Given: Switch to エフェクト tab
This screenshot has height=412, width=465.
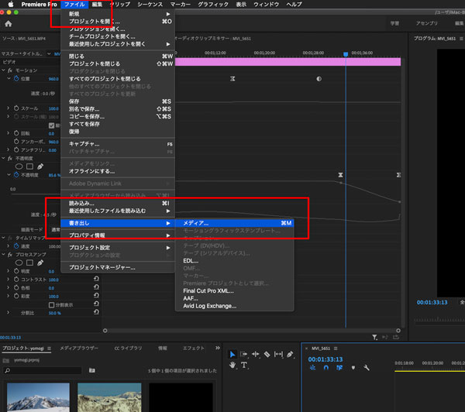Looking at the screenshot, I should (x=193, y=348).
